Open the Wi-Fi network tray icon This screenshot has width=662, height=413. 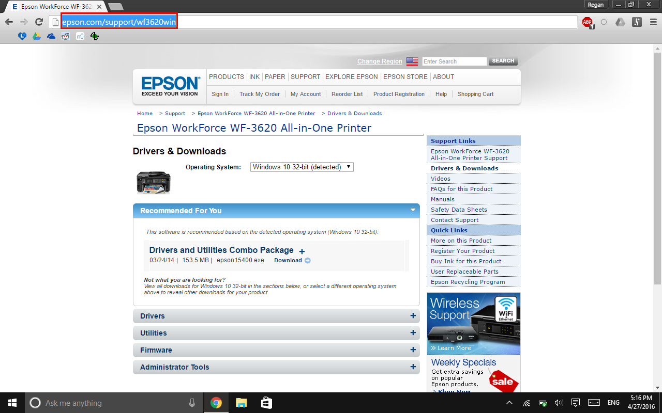[x=526, y=403]
